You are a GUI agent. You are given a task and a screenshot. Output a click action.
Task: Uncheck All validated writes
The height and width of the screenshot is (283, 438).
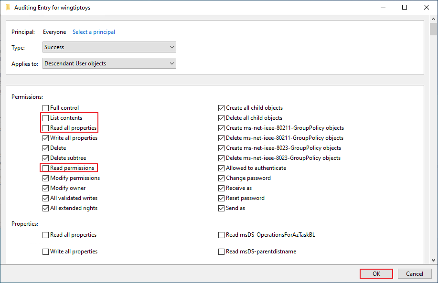(x=45, y=198)
